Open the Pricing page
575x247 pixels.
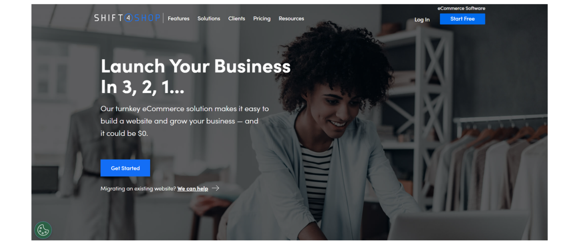click(x=262, y=19)
